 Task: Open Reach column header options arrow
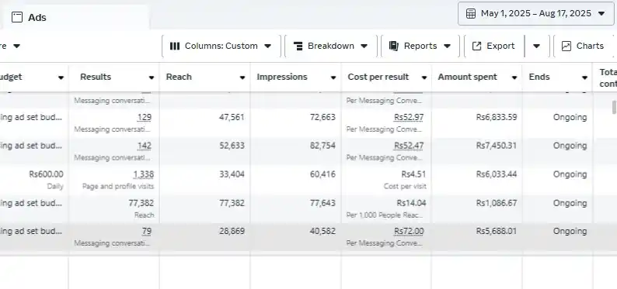click(242, 77)
